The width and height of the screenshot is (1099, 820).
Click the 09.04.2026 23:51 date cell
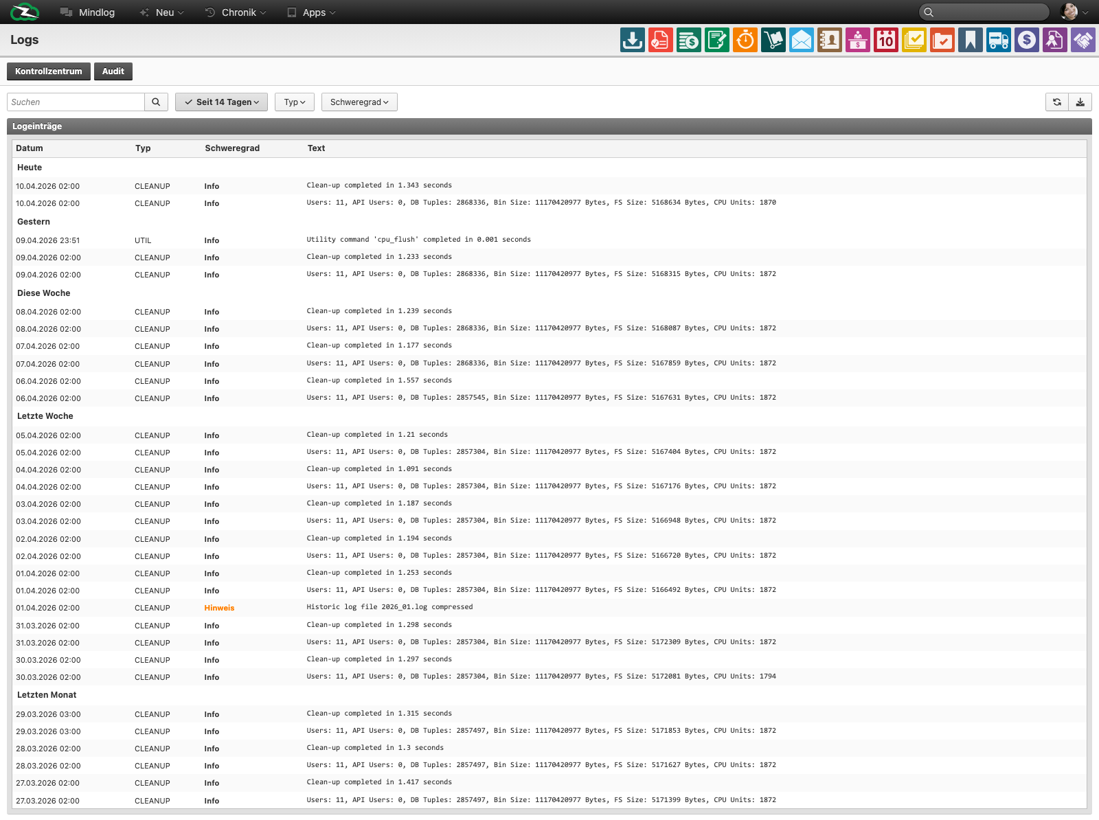coord(48,240)
